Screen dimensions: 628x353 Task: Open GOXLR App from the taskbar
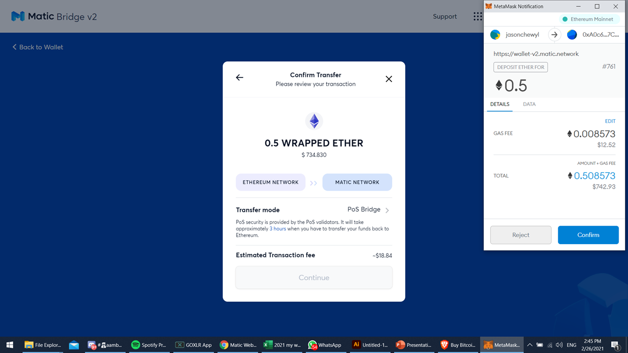pos(194,345)
